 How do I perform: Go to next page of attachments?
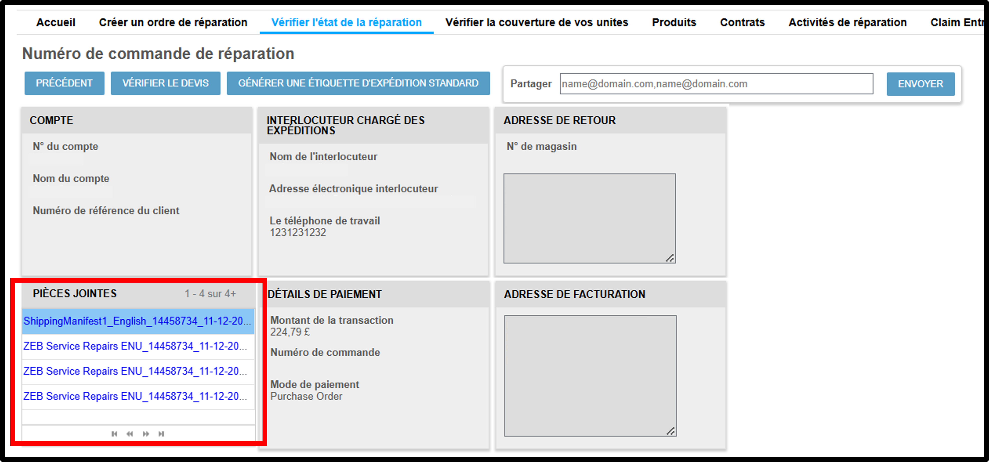coord(146,433)
